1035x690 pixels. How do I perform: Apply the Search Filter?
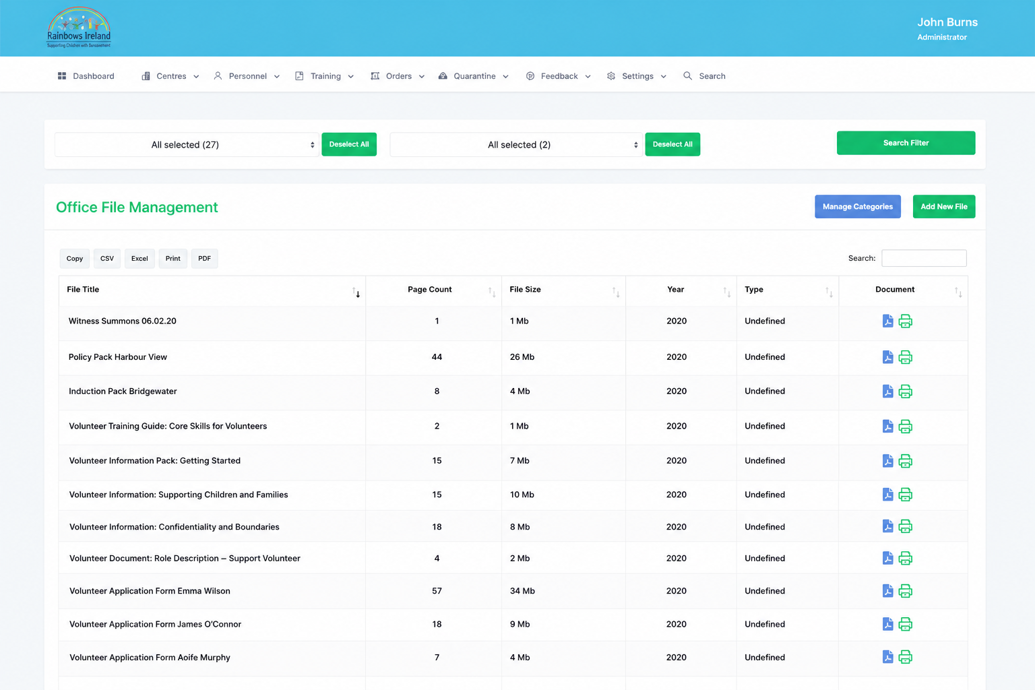906,143
